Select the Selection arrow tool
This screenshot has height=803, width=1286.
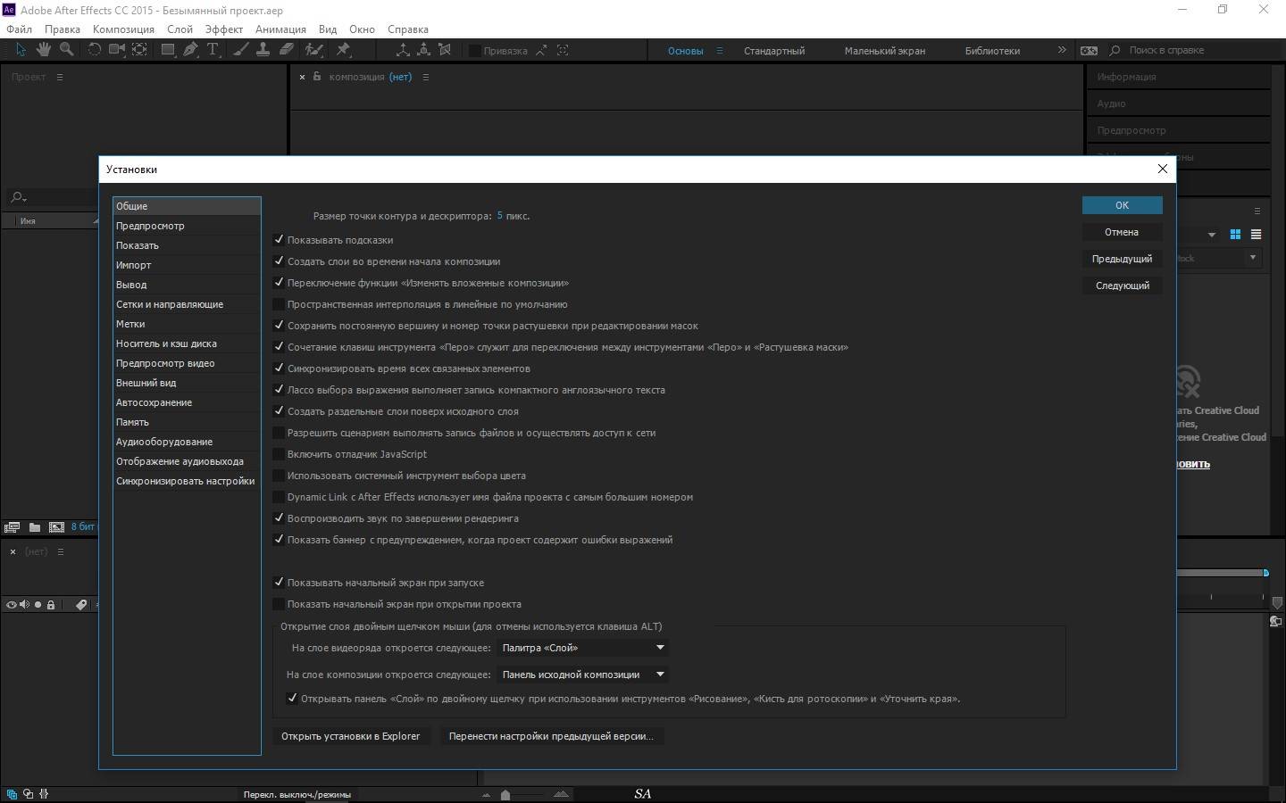point(21,50)
